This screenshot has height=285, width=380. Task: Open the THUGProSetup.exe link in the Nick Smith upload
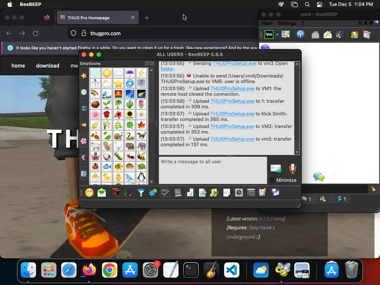click(x=232, y=114)
